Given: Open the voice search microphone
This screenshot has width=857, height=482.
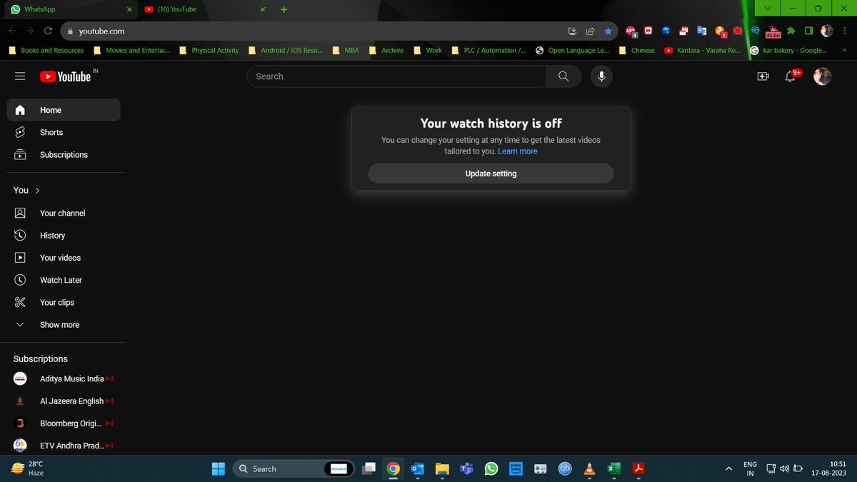Looking at the screenshot, I should click(x=601, y=76).
